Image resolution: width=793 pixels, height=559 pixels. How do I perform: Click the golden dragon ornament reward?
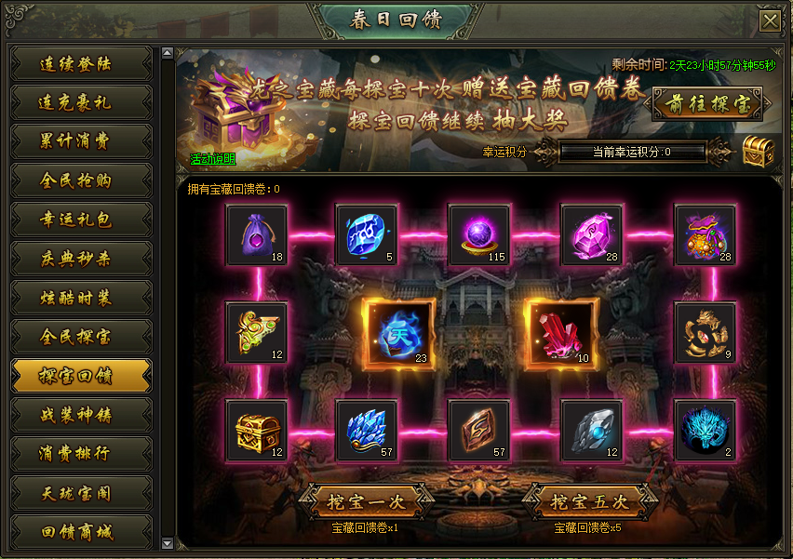pos(706,333)
